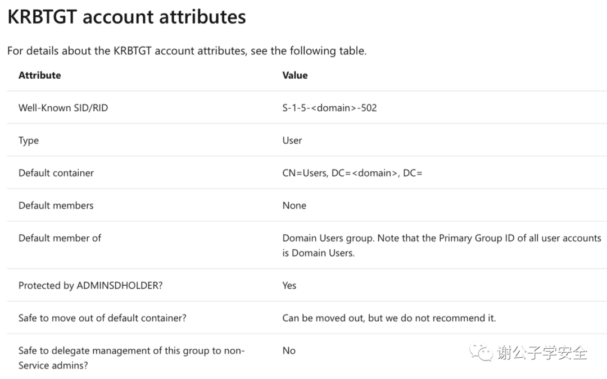The width and height of the screenshot is (607, 379).
Task: Click the None value cell
Action: [295, 206]
